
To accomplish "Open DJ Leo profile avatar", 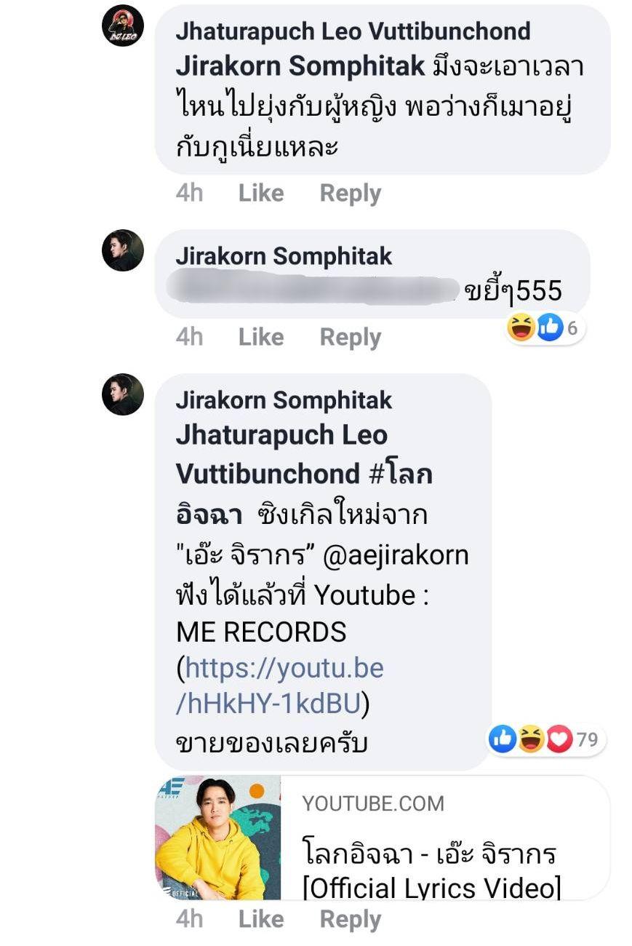I will pyautogui.click(x=122, y=25).
